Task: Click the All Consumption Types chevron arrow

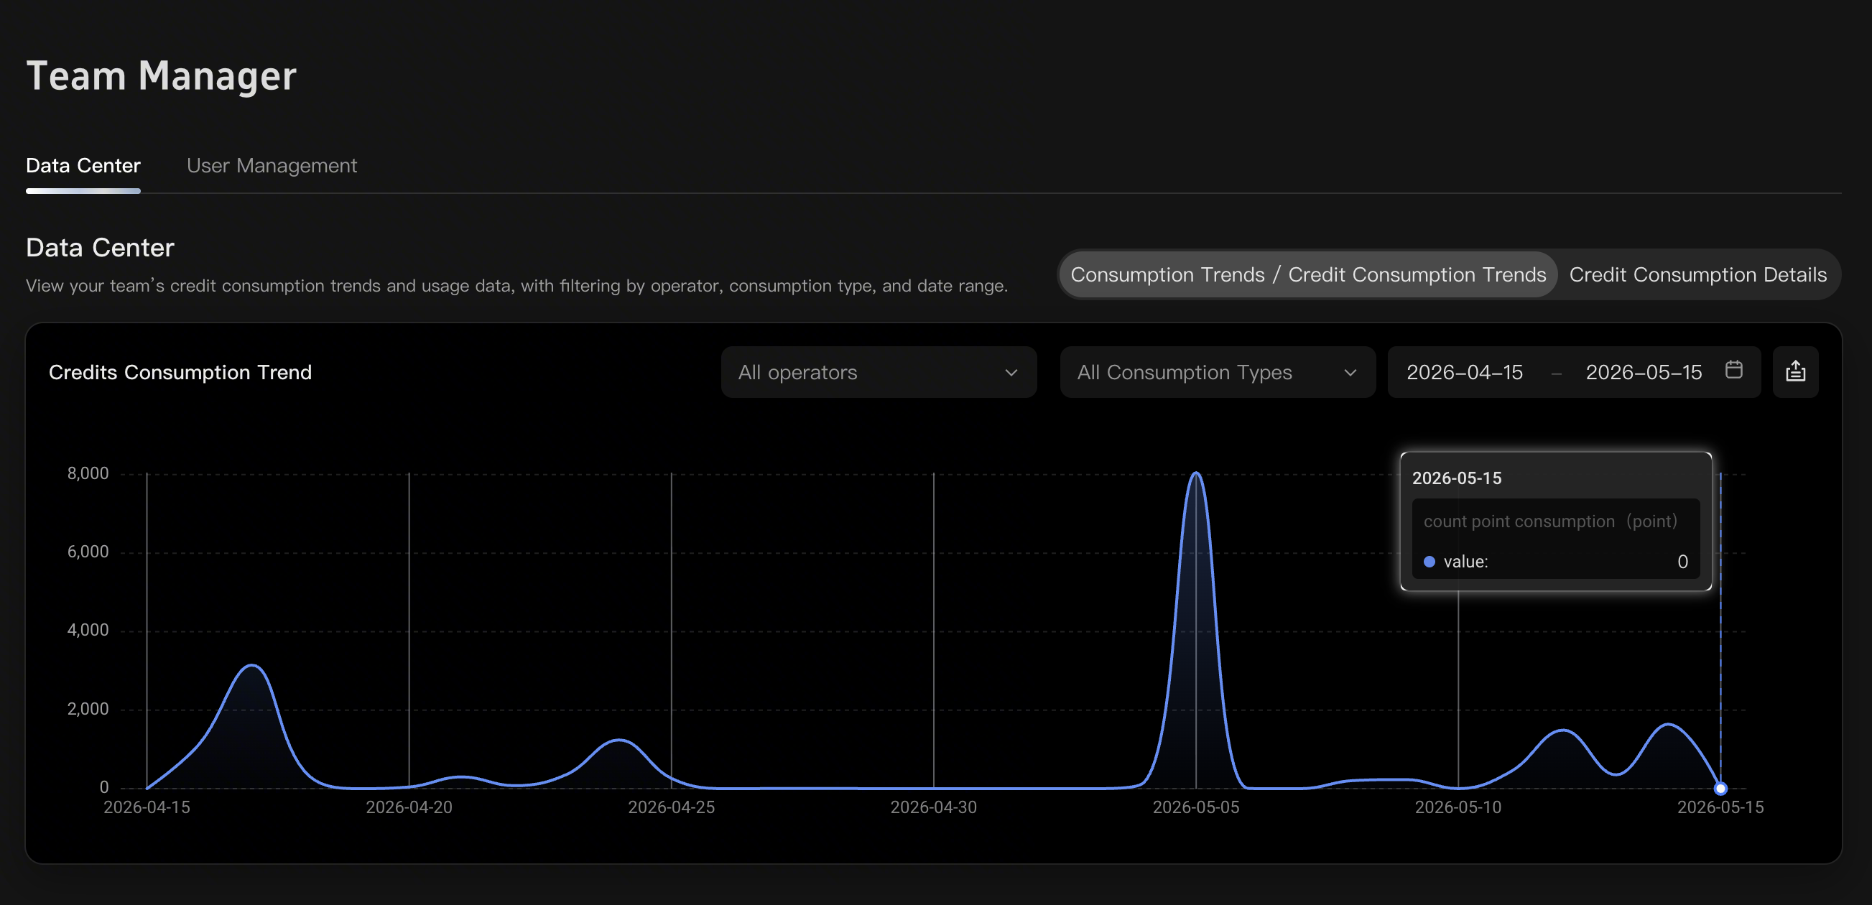Action: coord(1350,372)
